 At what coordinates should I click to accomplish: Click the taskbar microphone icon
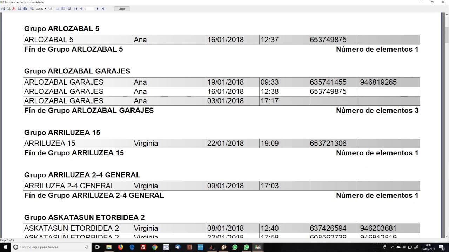[87, 247]
